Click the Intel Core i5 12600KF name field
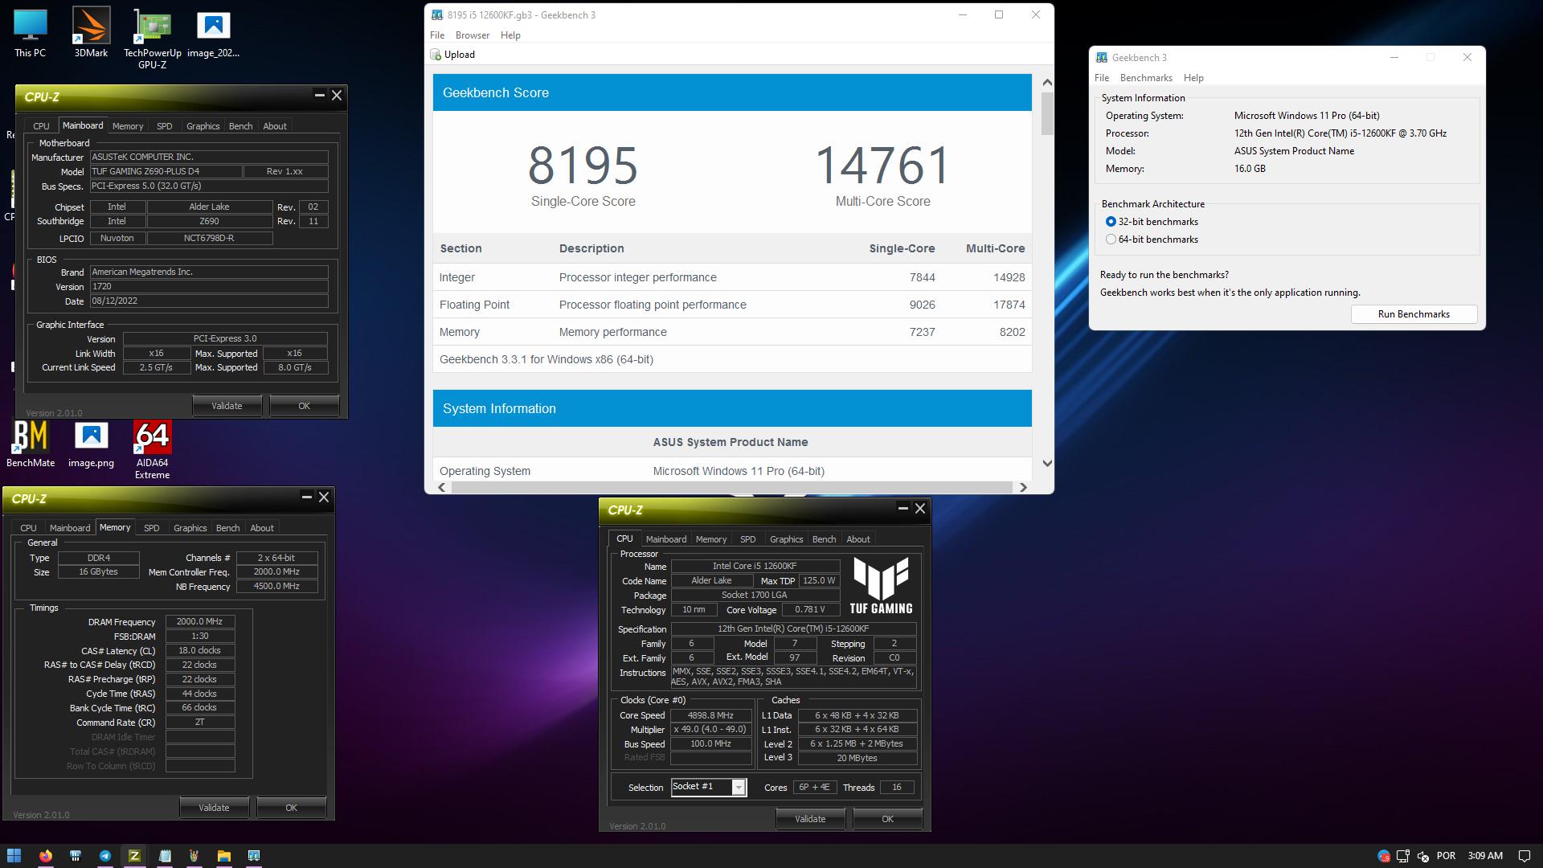This screenshot has width=1543, height=868. click(755, 566)
